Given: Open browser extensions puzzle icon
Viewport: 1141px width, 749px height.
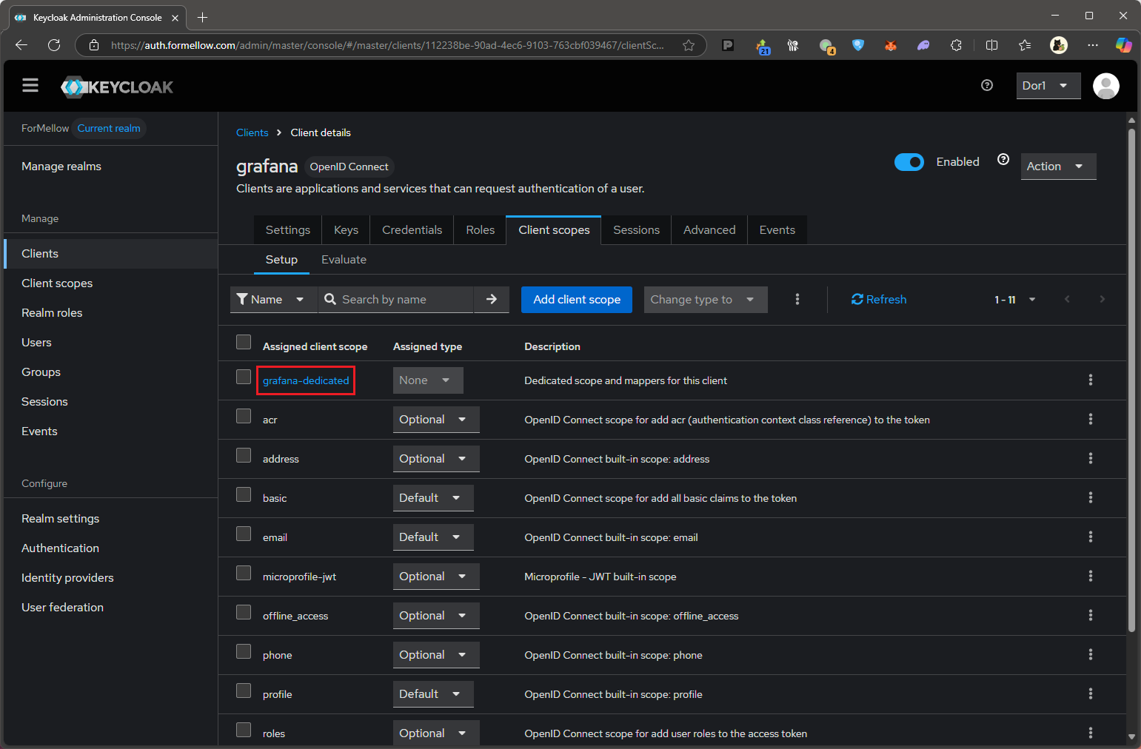Looking at the screenshot, I should 956,45.
